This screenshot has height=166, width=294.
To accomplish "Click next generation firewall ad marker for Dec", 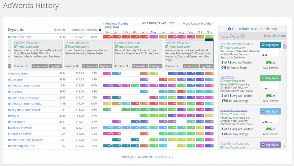I will coord(107,109).
